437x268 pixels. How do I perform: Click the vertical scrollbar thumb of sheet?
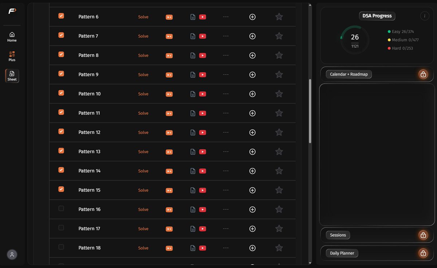point(310,111)
